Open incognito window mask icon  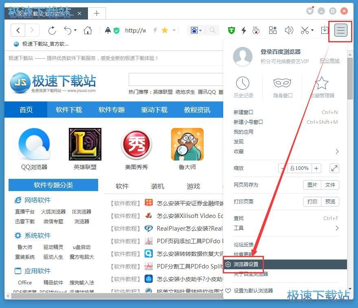pyautogui.click(x=282, y=83)
